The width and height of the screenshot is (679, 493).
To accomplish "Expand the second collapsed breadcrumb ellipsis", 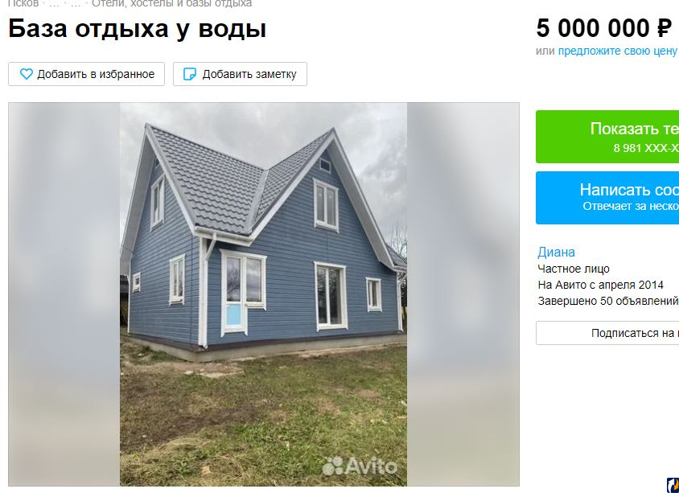I will [x=76, y=3].
